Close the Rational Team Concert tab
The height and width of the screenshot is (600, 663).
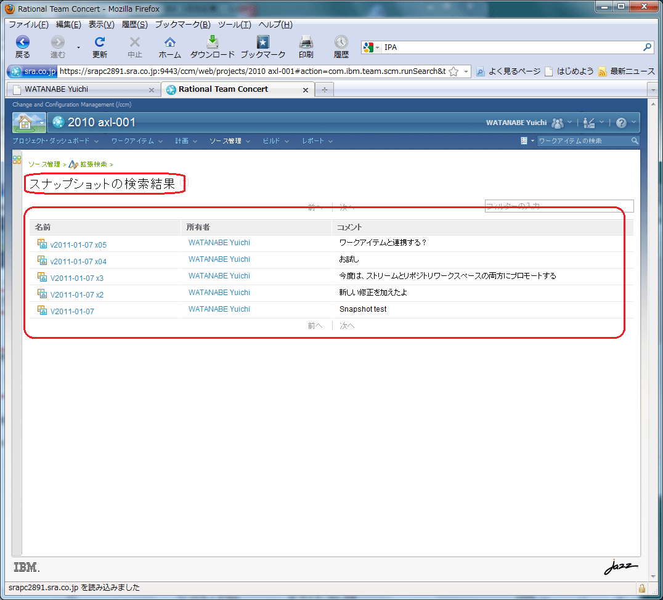306,90
